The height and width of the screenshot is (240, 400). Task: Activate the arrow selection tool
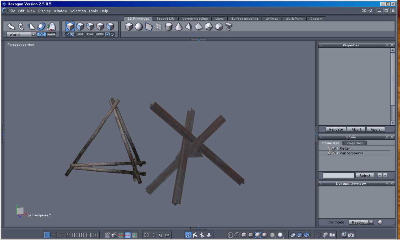[x=11, y=27]
